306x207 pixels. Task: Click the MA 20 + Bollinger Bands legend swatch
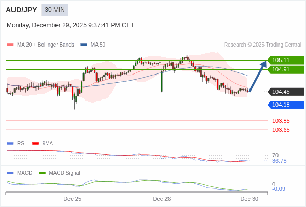(x=10, y=45)
